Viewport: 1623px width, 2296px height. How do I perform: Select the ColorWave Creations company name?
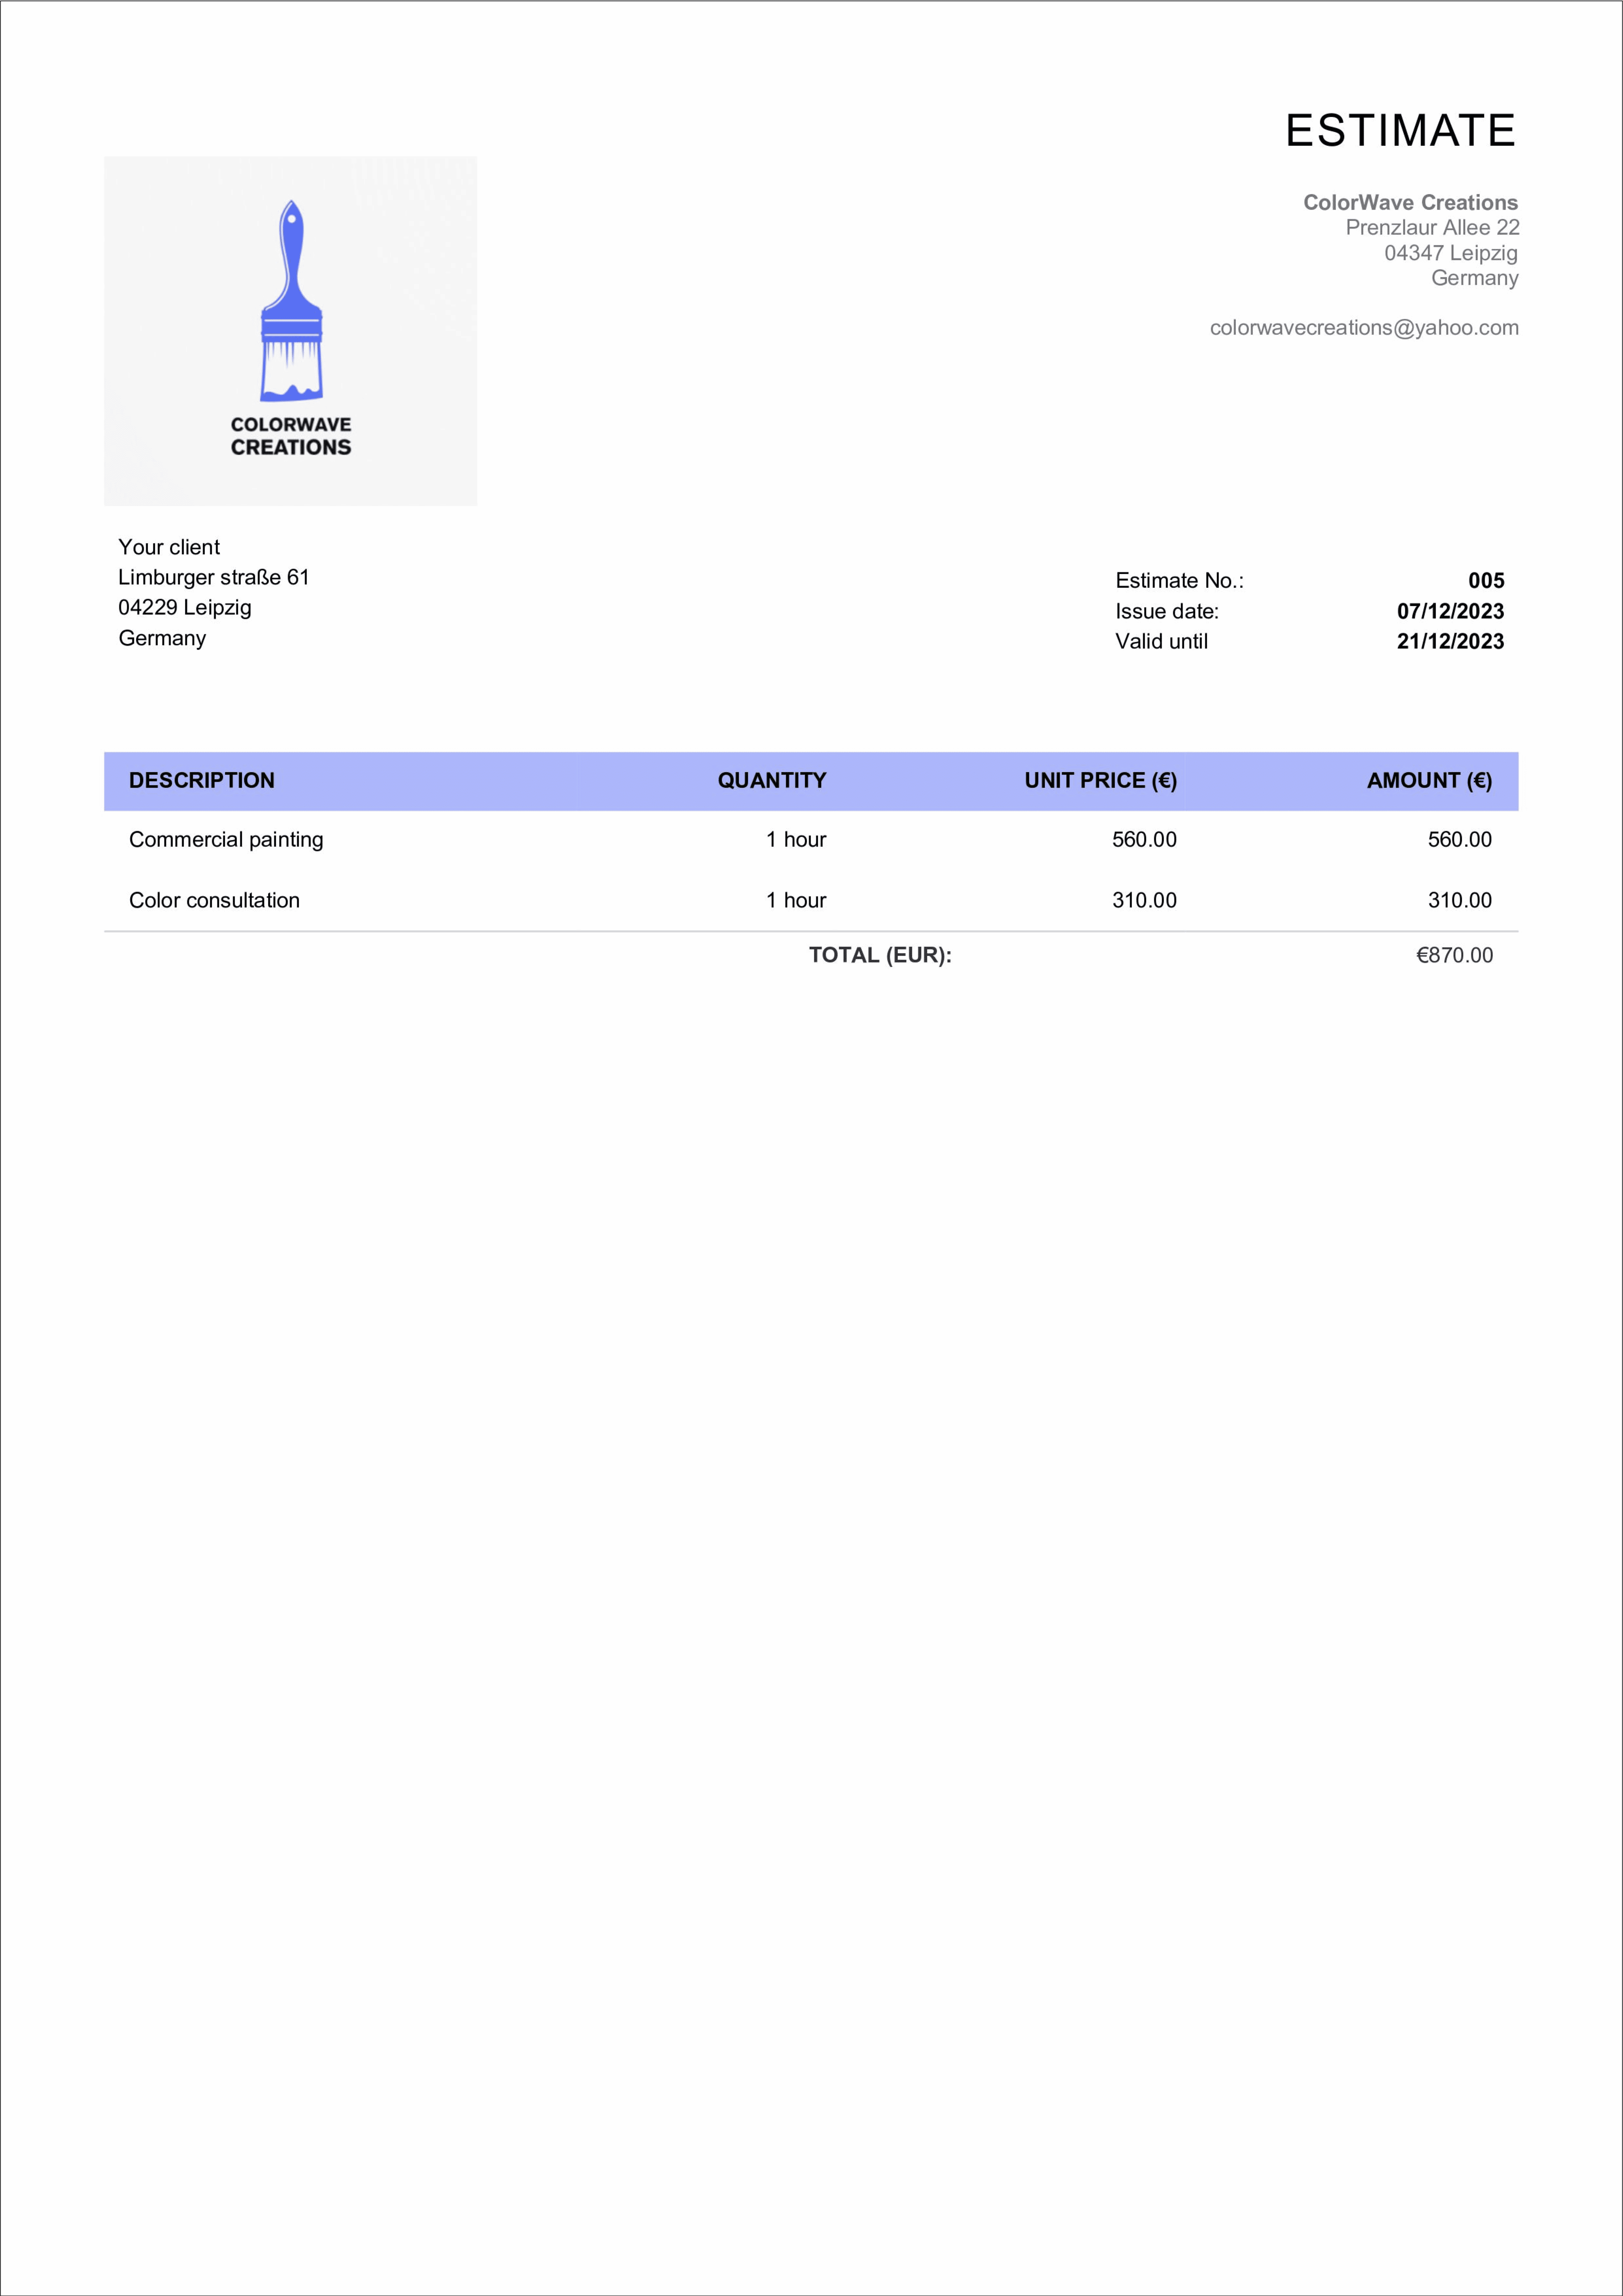[1410, 202]
